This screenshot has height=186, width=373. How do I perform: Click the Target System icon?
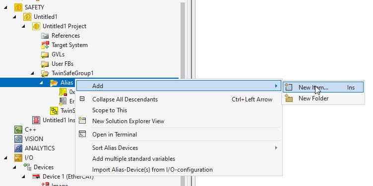tap(45, 45)
